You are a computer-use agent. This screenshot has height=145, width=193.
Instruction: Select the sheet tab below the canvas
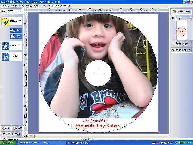coord(29,136)
